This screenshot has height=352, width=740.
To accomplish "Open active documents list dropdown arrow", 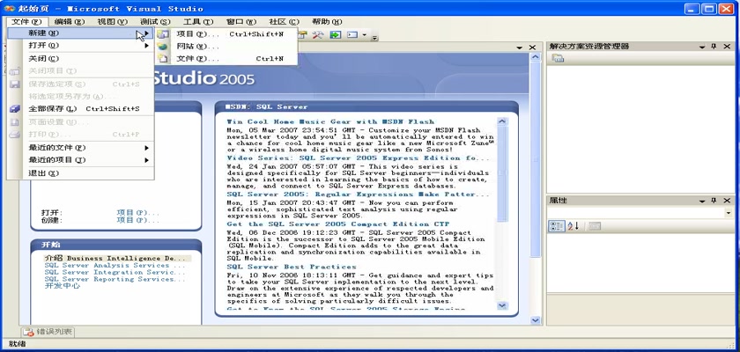I will (520, 48).
